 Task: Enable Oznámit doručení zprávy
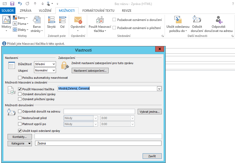(x=20, y=94)
